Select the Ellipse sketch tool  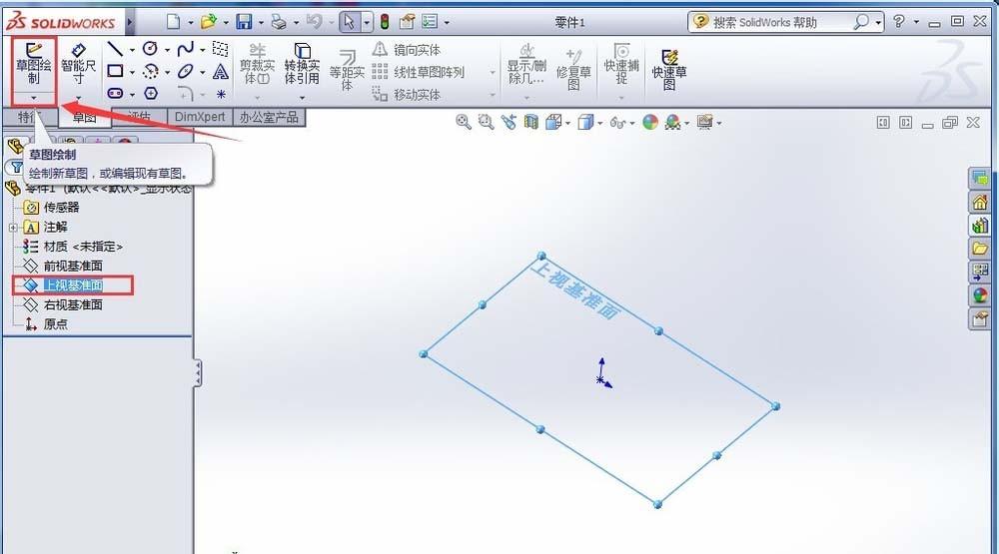[x=186, y=71]
